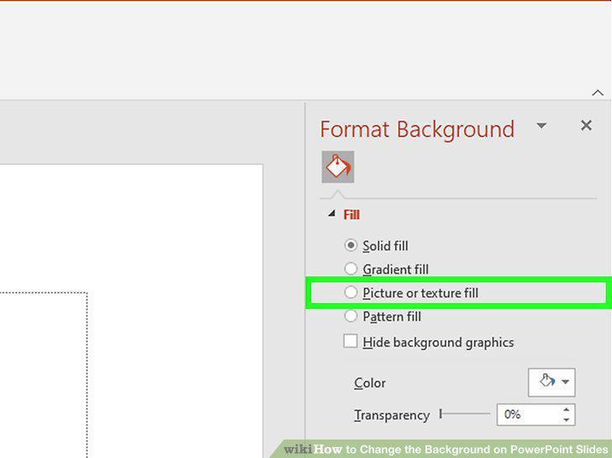Decrease transparency with the down arrow
612x458 pixels.
567,420
